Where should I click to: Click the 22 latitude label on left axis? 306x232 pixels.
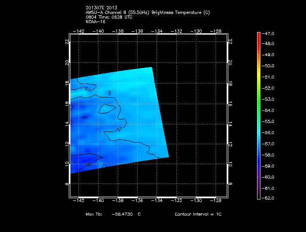(67, 42)
